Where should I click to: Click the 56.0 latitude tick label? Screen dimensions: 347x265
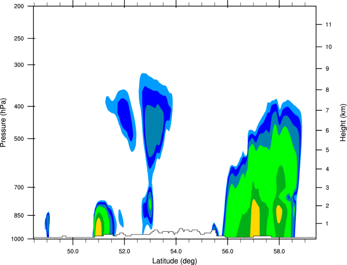coord(227,252)
